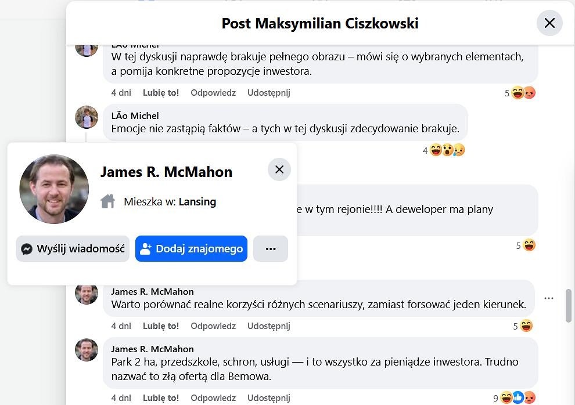Screen dimensions: 575x405
Task: Open 4 dni timestamp on 'Park 2 ha' comment
Action: point(121,398)
